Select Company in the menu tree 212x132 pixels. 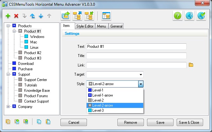click(x=25, y=106)
